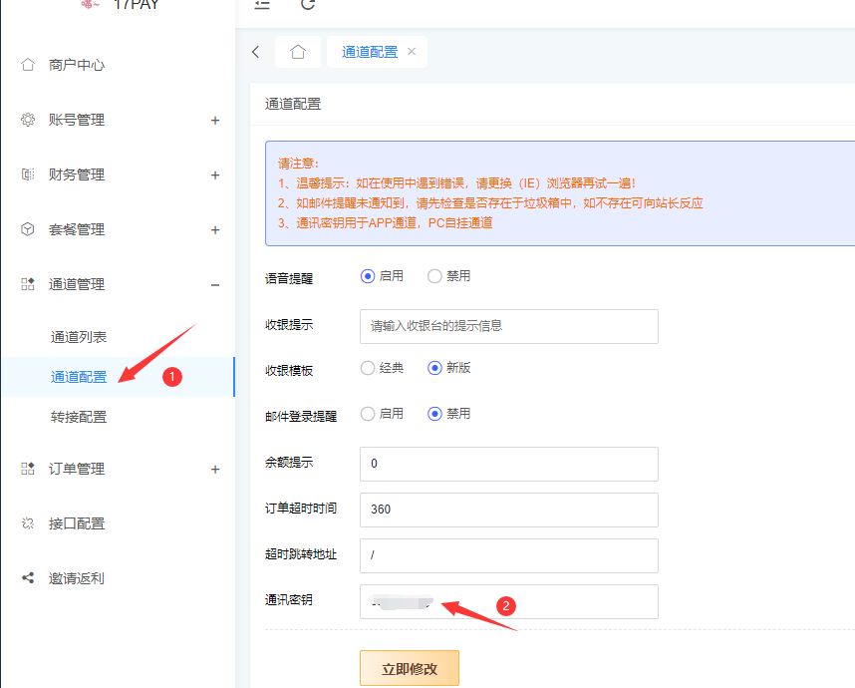Click the home icon tab
Viewport: 855px width, 688px height.
click(298, 52)
